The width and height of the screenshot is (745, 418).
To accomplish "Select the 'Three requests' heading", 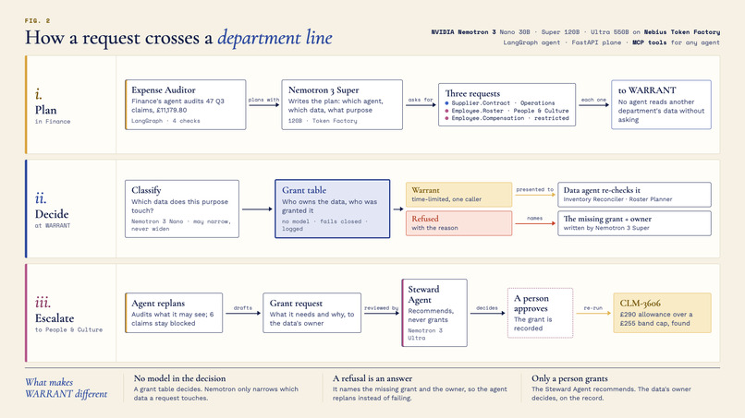I will 472,93.
